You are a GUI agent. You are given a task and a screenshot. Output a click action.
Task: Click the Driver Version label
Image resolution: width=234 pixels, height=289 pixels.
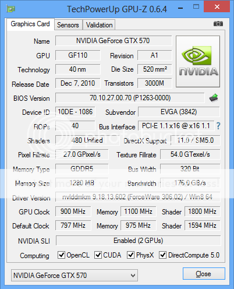31,198
